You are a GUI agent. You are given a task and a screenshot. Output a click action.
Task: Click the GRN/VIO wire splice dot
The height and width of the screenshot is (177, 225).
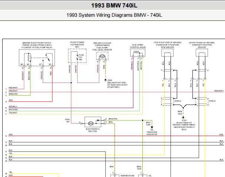[x=71, y=83]
